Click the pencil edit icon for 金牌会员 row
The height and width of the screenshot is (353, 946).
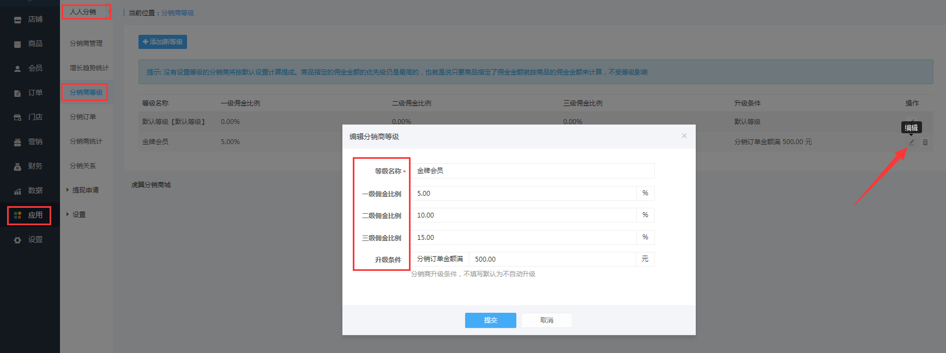912,142
